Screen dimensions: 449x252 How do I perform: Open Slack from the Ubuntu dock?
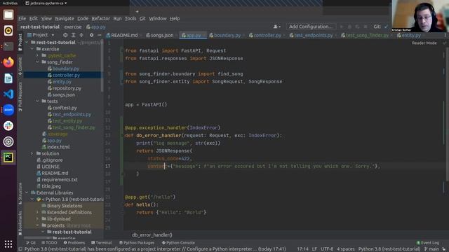(8, 126)
